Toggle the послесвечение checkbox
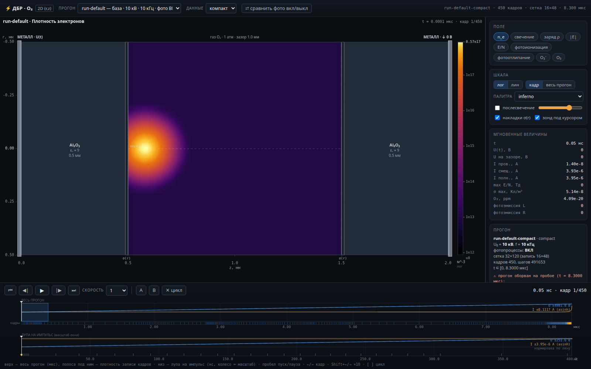The height and width of the screenshot is (369, 591). 497,108
